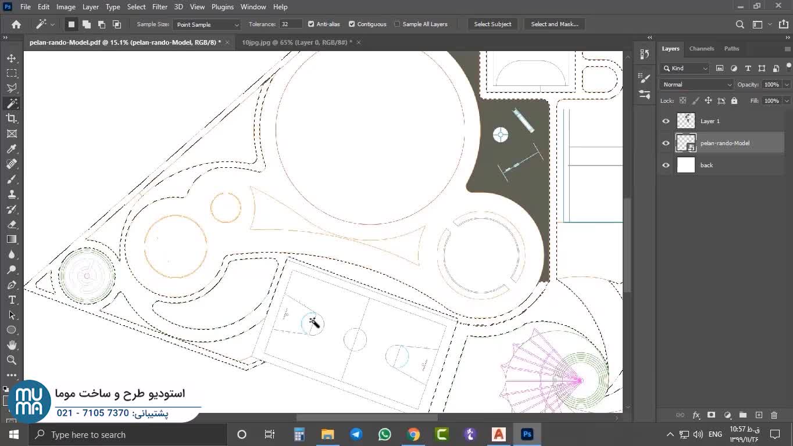Screen dimensions: 793x446
Task: Open the Sample Size dropdown
Action: coord(207,24)
